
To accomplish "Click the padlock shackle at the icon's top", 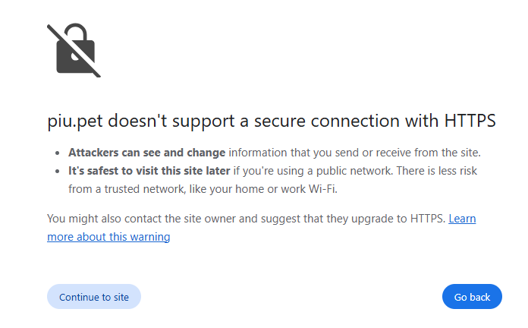I will pos(76,31).
